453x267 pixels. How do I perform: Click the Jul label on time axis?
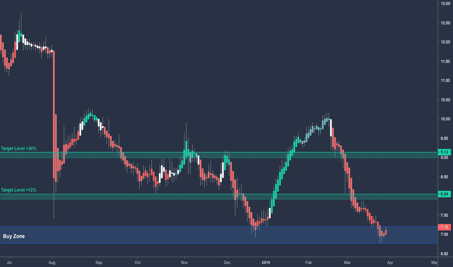click(9, 262)
